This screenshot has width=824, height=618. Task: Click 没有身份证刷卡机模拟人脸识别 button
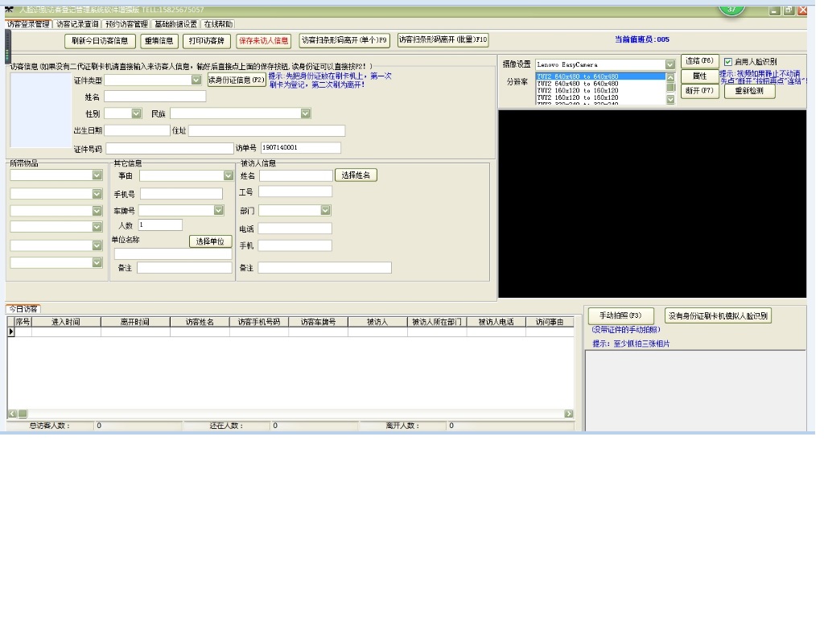point(718,316)
